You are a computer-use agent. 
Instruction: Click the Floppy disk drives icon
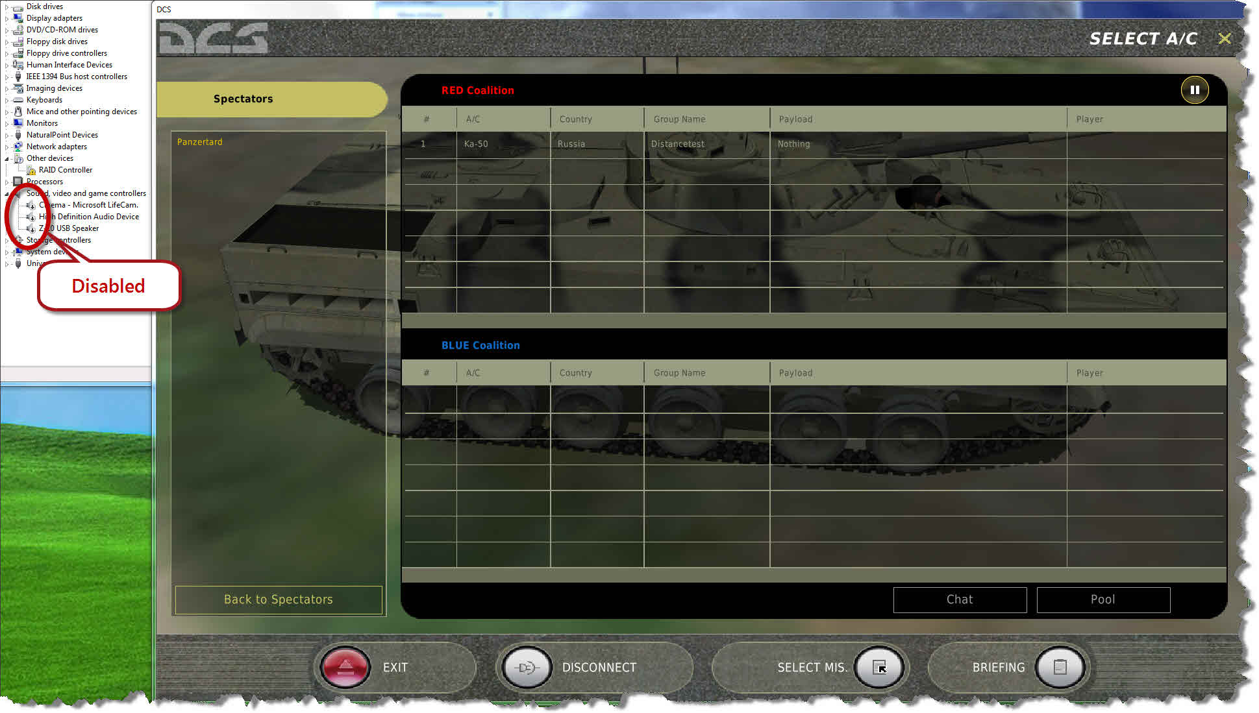(x=18, y=42)
